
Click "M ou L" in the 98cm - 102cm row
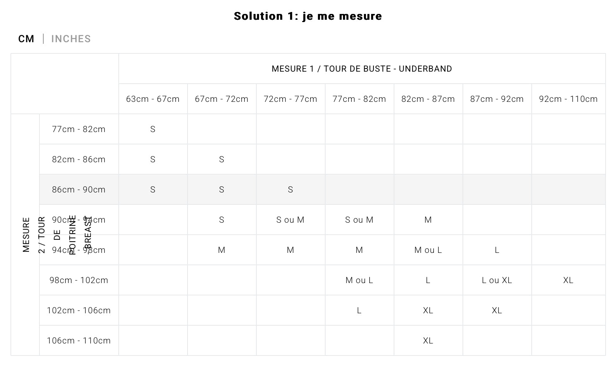(x=359, y=280)
